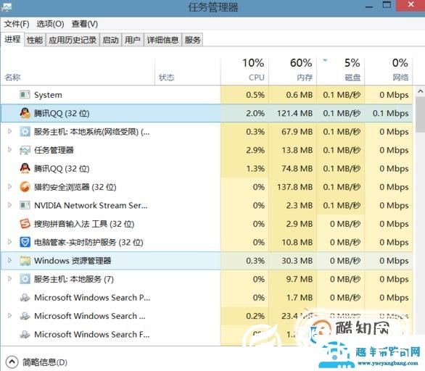This screenshot has height=371, width=425.
Task: Click the Task Manager title bar icon
Action: [x=6, y=7]
